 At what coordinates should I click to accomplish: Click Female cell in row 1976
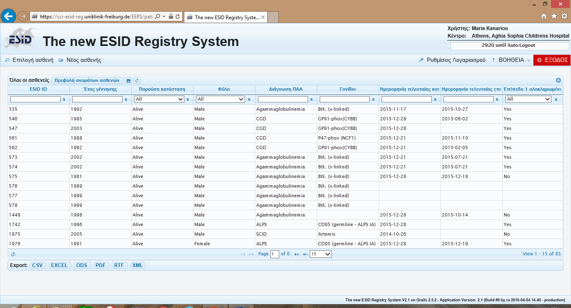(224, 244)
